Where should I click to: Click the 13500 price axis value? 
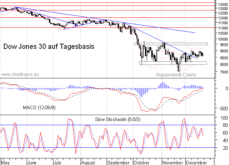coord(222,3)
